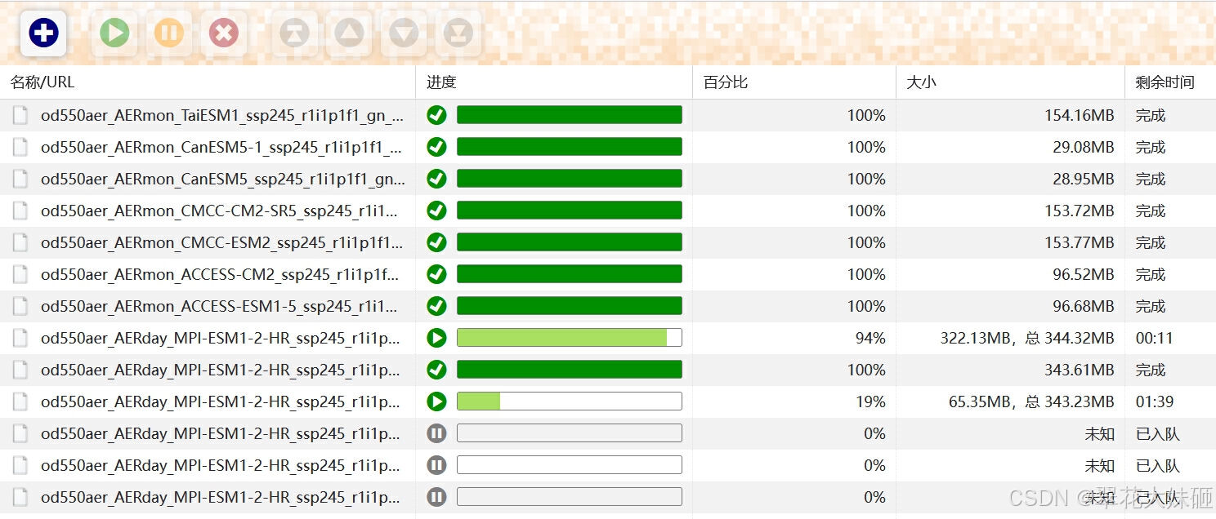
Task: Click 完成 status in the 29.08MB row
Action: point(1151,148)
